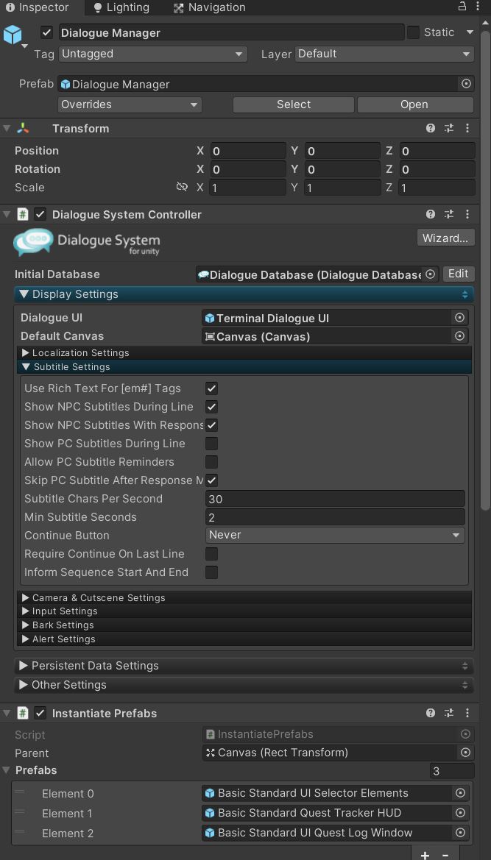Click Default Canvas object picker circle
The image size is (491, 860).
click(460, 335)
